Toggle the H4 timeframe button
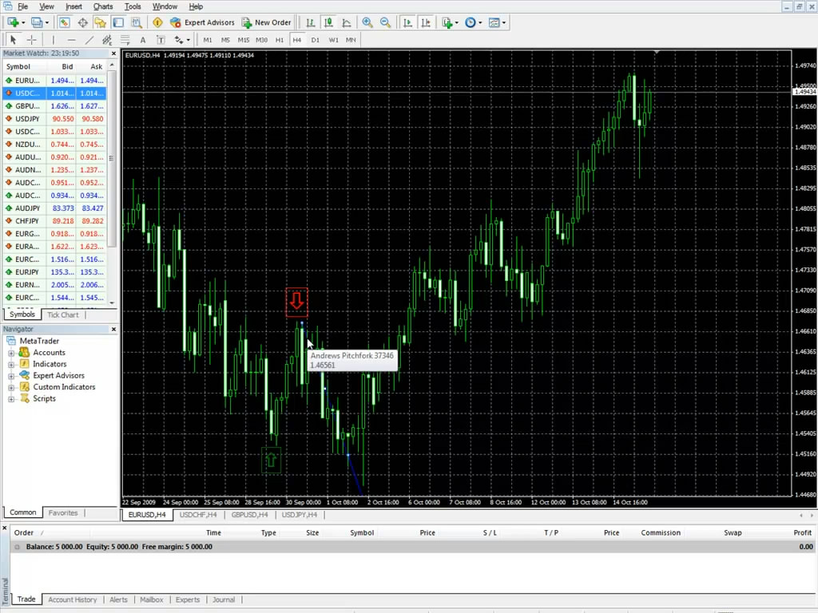The width and height of the screenshot is (818, 613). (297, 40)
